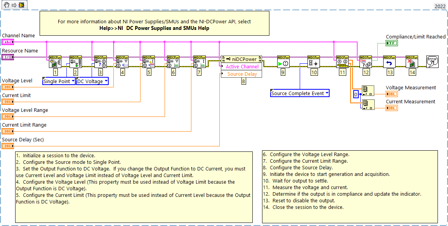
Task: Select the Configure Output Function VI labeled 3
Action: click(100, 62)
